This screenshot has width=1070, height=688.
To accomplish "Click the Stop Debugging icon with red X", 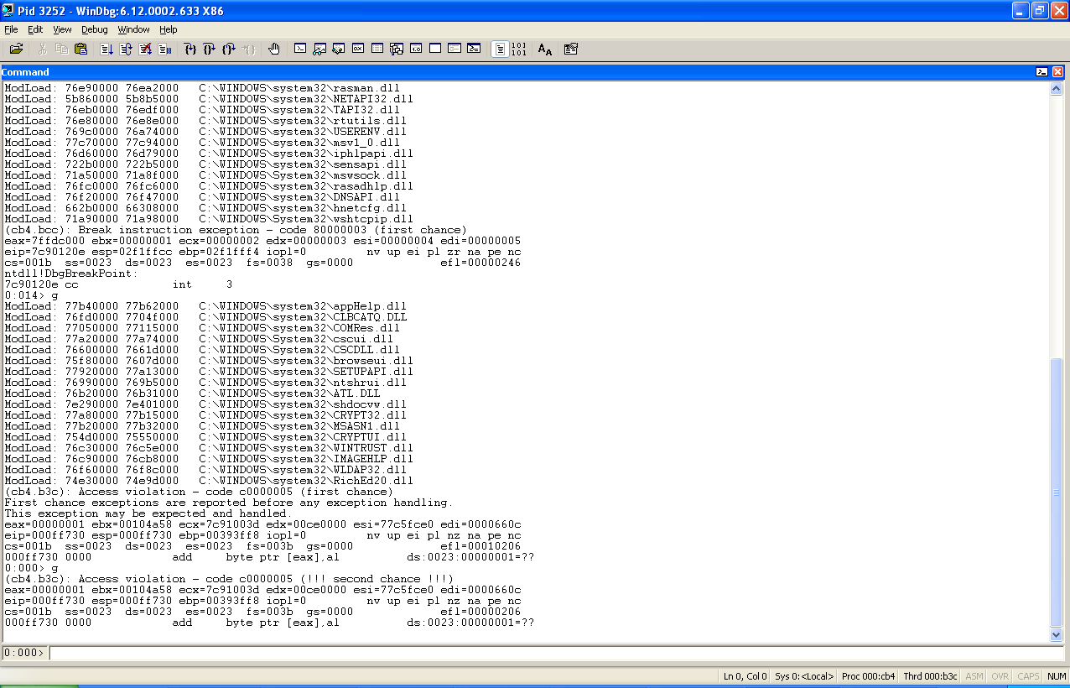I will tap(145, 50).
